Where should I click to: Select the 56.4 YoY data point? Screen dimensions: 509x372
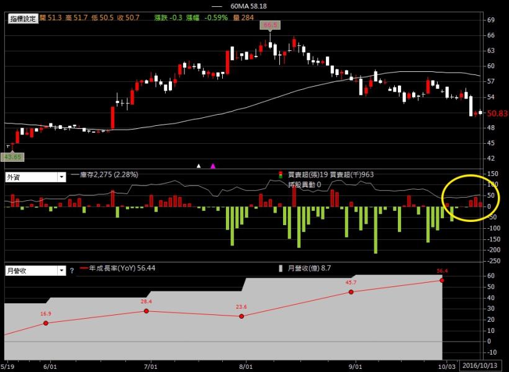tap(442, 280)
